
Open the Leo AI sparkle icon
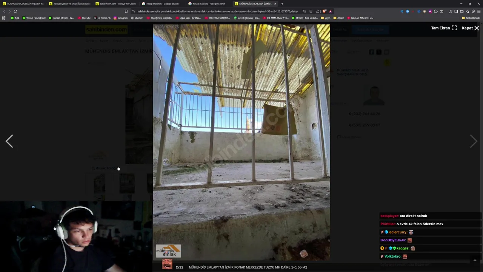pyautogui.click(x=468, y=11)
